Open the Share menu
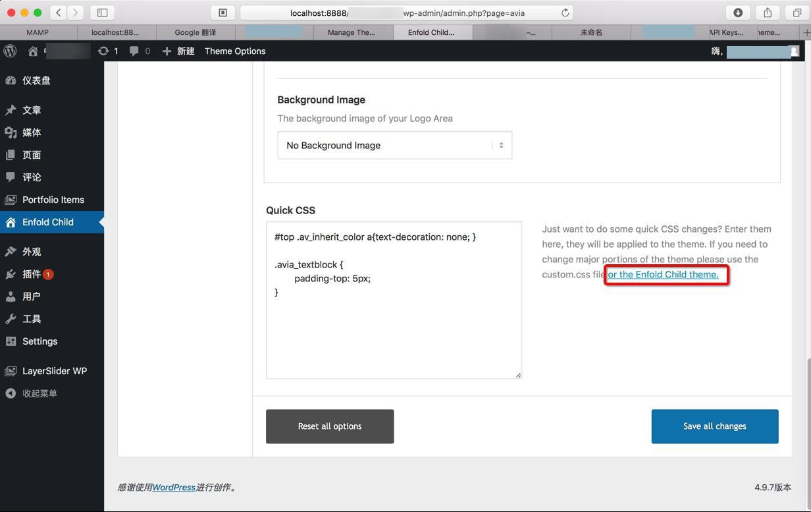 [768, 13]
